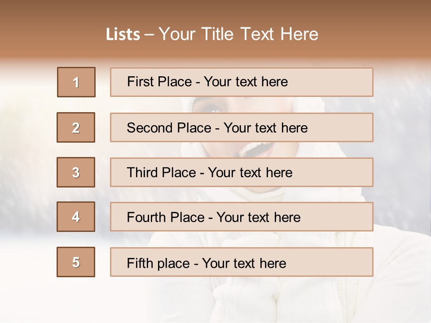Click the number 5 box

point(76,262)
